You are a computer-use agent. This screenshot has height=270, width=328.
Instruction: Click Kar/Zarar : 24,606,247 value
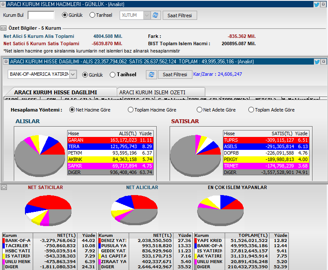pyautogui.click(x=217, y=74)
